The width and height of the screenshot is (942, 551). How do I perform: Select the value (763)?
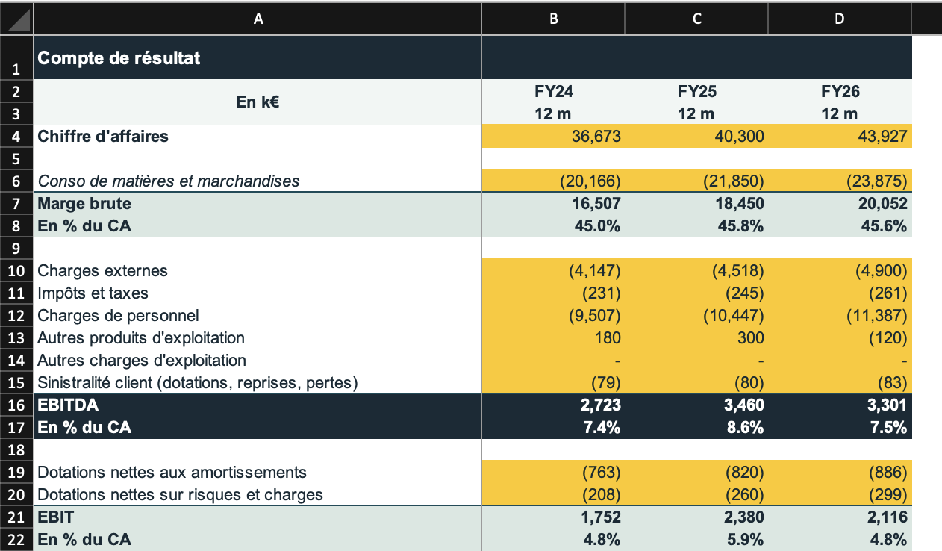(x=553, y=473)
